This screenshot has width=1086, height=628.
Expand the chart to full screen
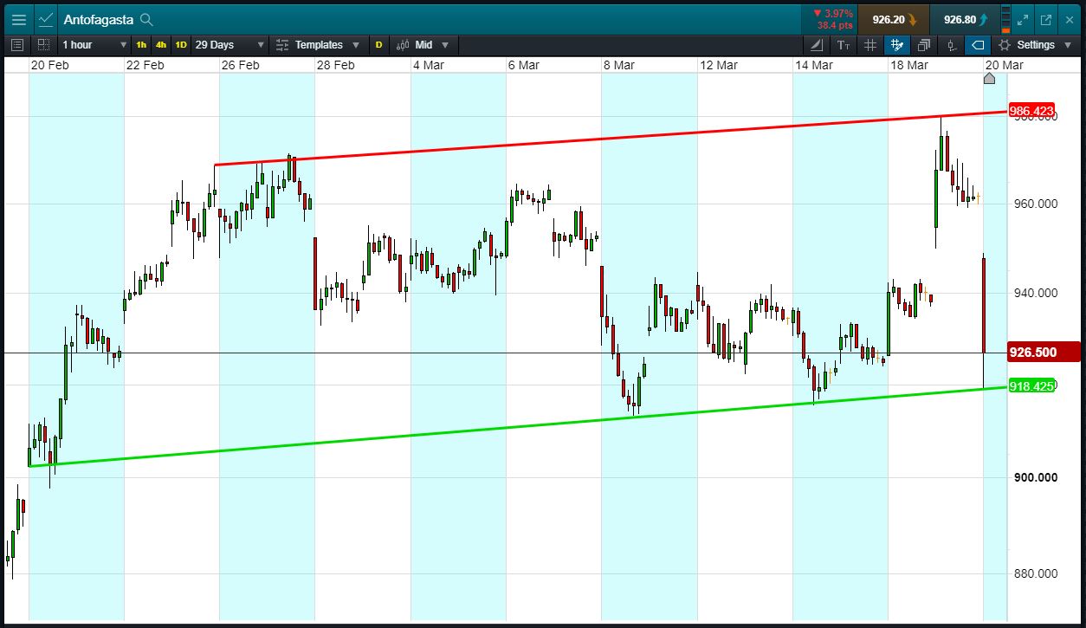point(1023,19)
